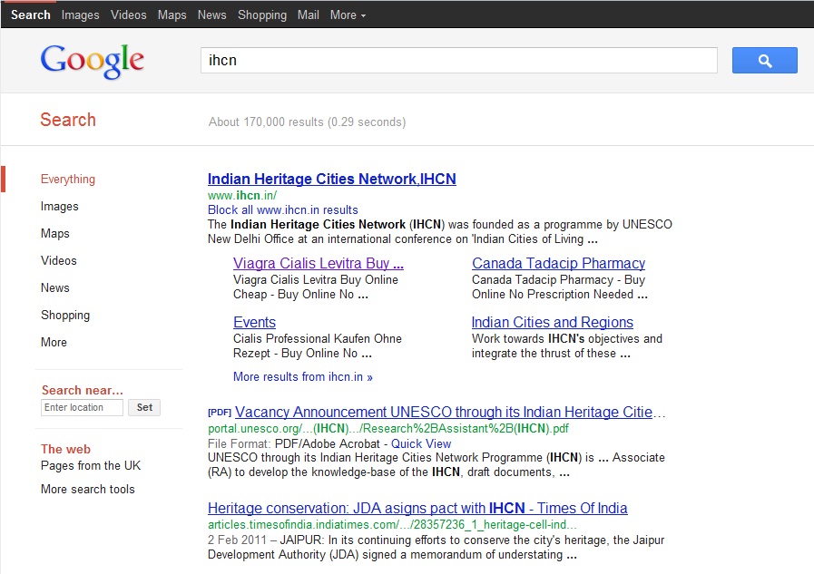Select Videos filter in left sidebar
The width and height of the screenshot is (814, 574).
pyautogui.click(x=59, y=260)
